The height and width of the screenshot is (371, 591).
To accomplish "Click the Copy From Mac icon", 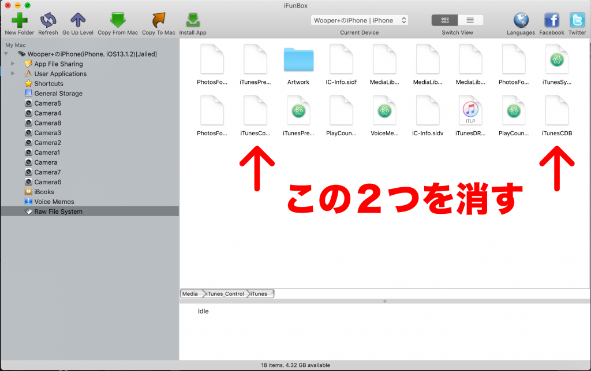I will click(x=118, y=20).
